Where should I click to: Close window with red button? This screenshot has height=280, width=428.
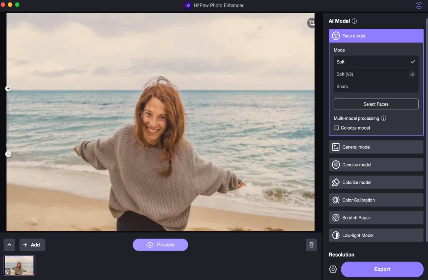point(3,5)
